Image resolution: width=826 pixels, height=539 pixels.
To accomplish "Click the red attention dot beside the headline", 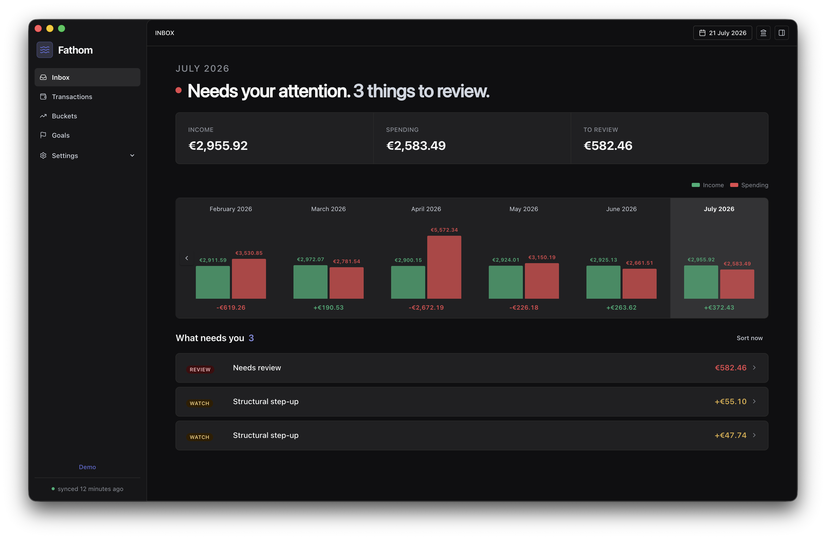I will (x=178, y=90).
